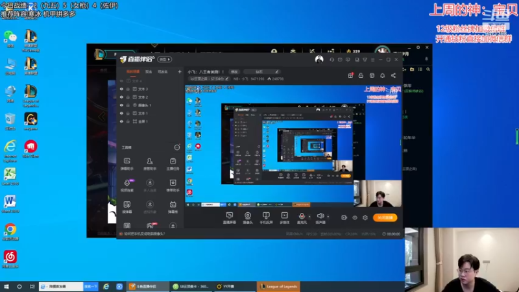Add a 手机投屏 phone mirroring source
The width and height of the screenshot is (519, 292).
coord(266,218)
